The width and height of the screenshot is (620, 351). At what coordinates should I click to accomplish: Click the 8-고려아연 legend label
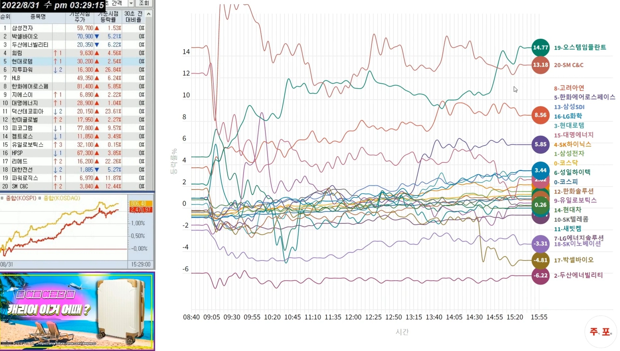(569, 88)
